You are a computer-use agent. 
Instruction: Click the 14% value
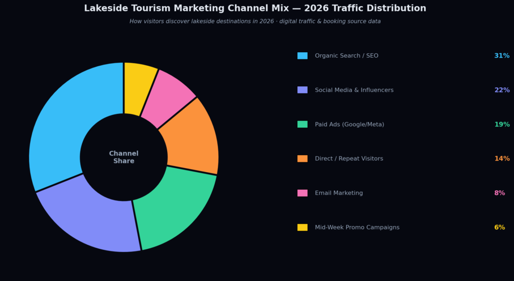tap(502, 159)
